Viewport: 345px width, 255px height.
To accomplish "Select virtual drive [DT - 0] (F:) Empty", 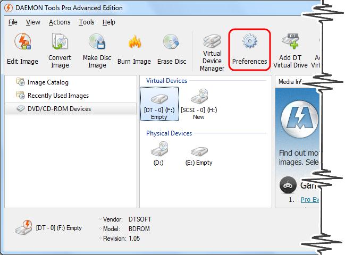I will (x=159, y=104).
